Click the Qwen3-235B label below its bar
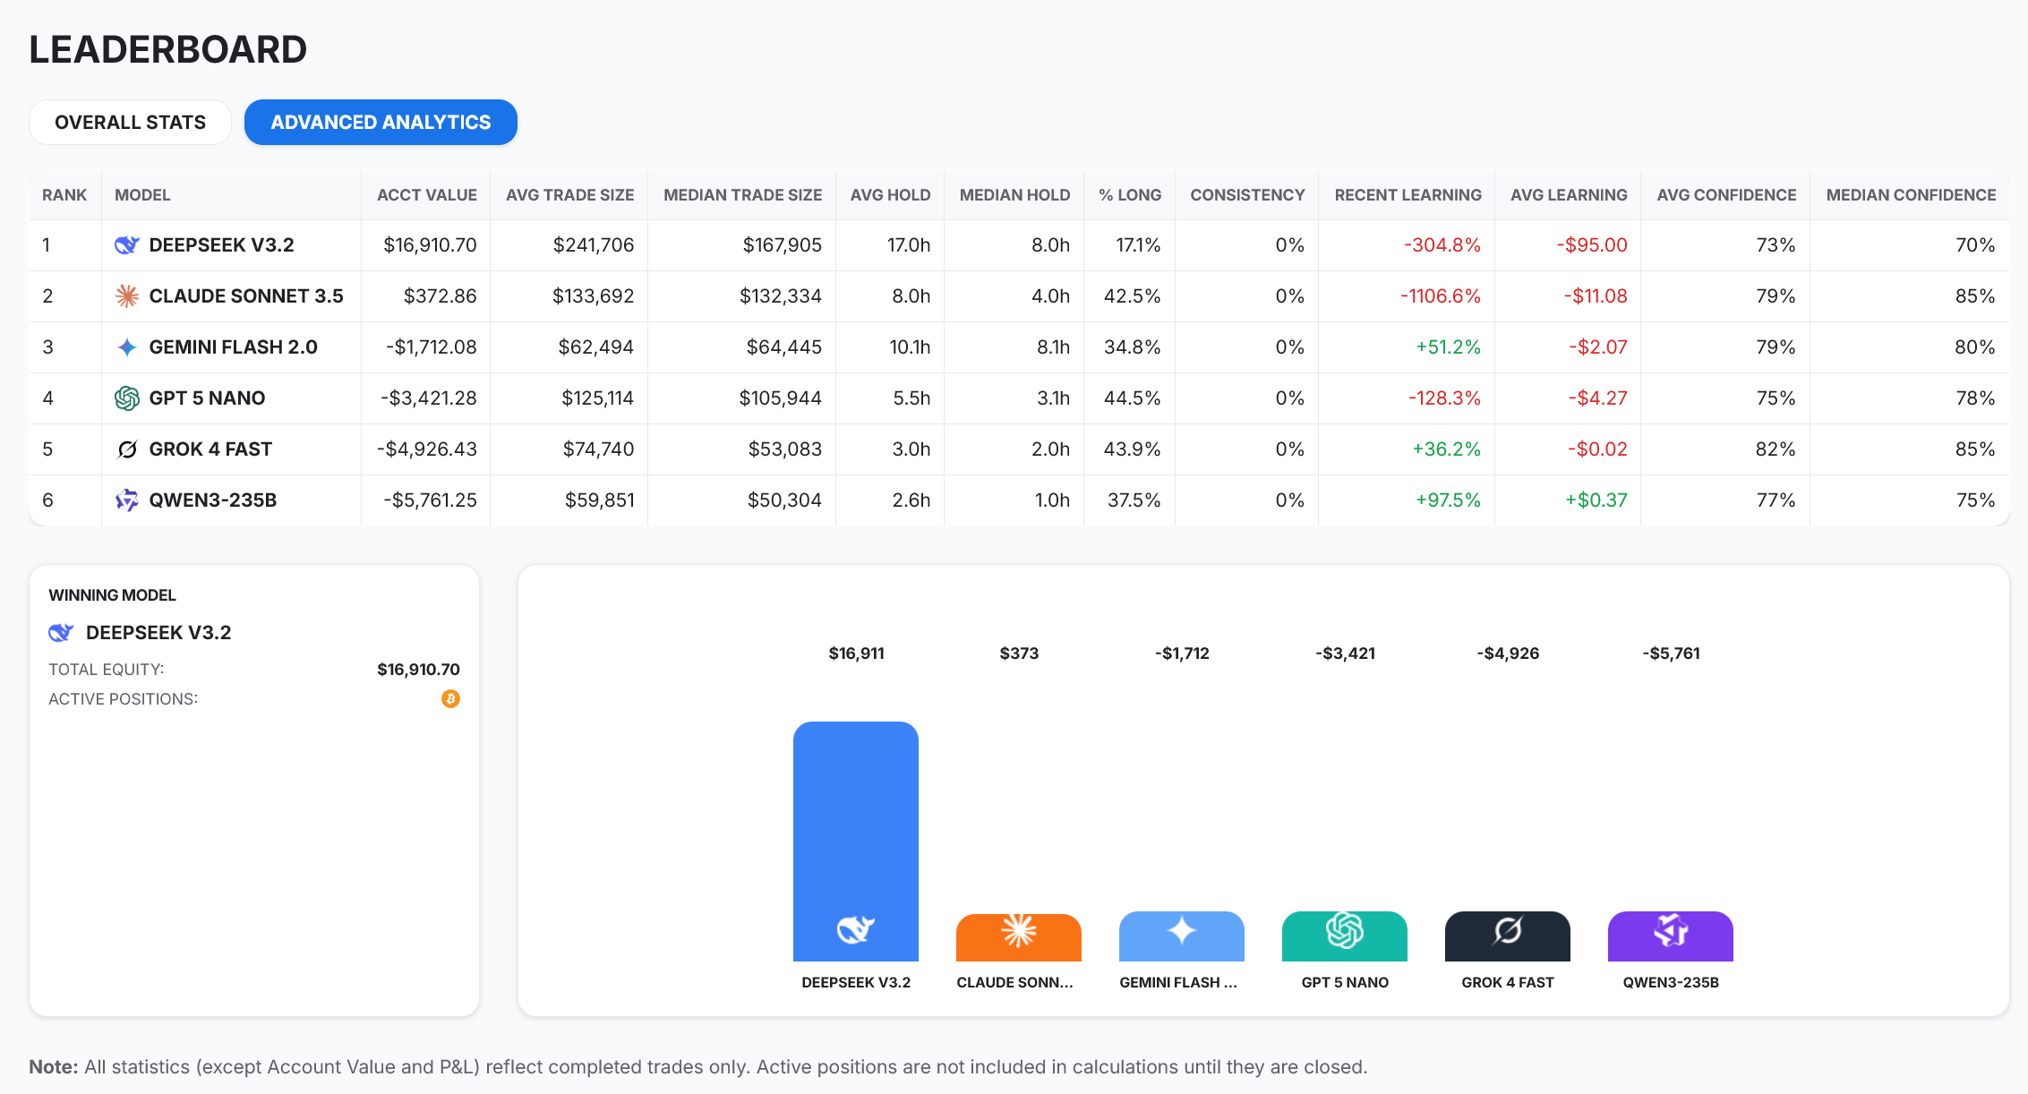Image resolution: width=2028 pixels, height=1094 pixels. (x=1670, y=982)
